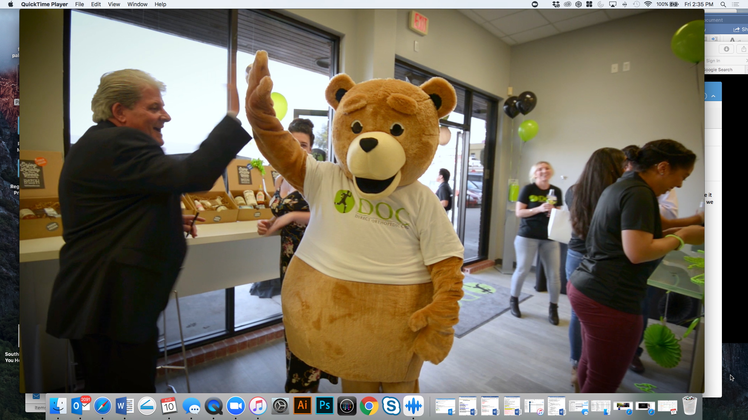Restore minimized Messages window from dock

[x=579, y=407]
